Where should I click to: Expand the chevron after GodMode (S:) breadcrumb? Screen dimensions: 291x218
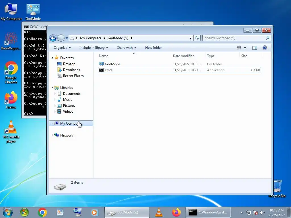(x=132, y=38)
